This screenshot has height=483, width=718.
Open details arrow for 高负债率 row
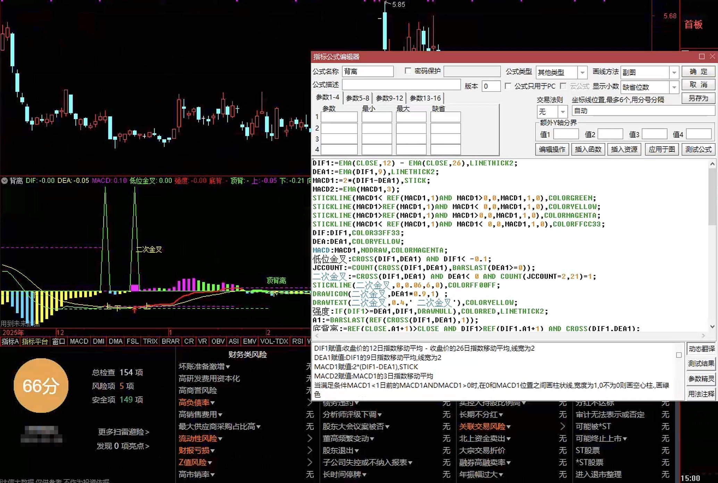(310, 402)
